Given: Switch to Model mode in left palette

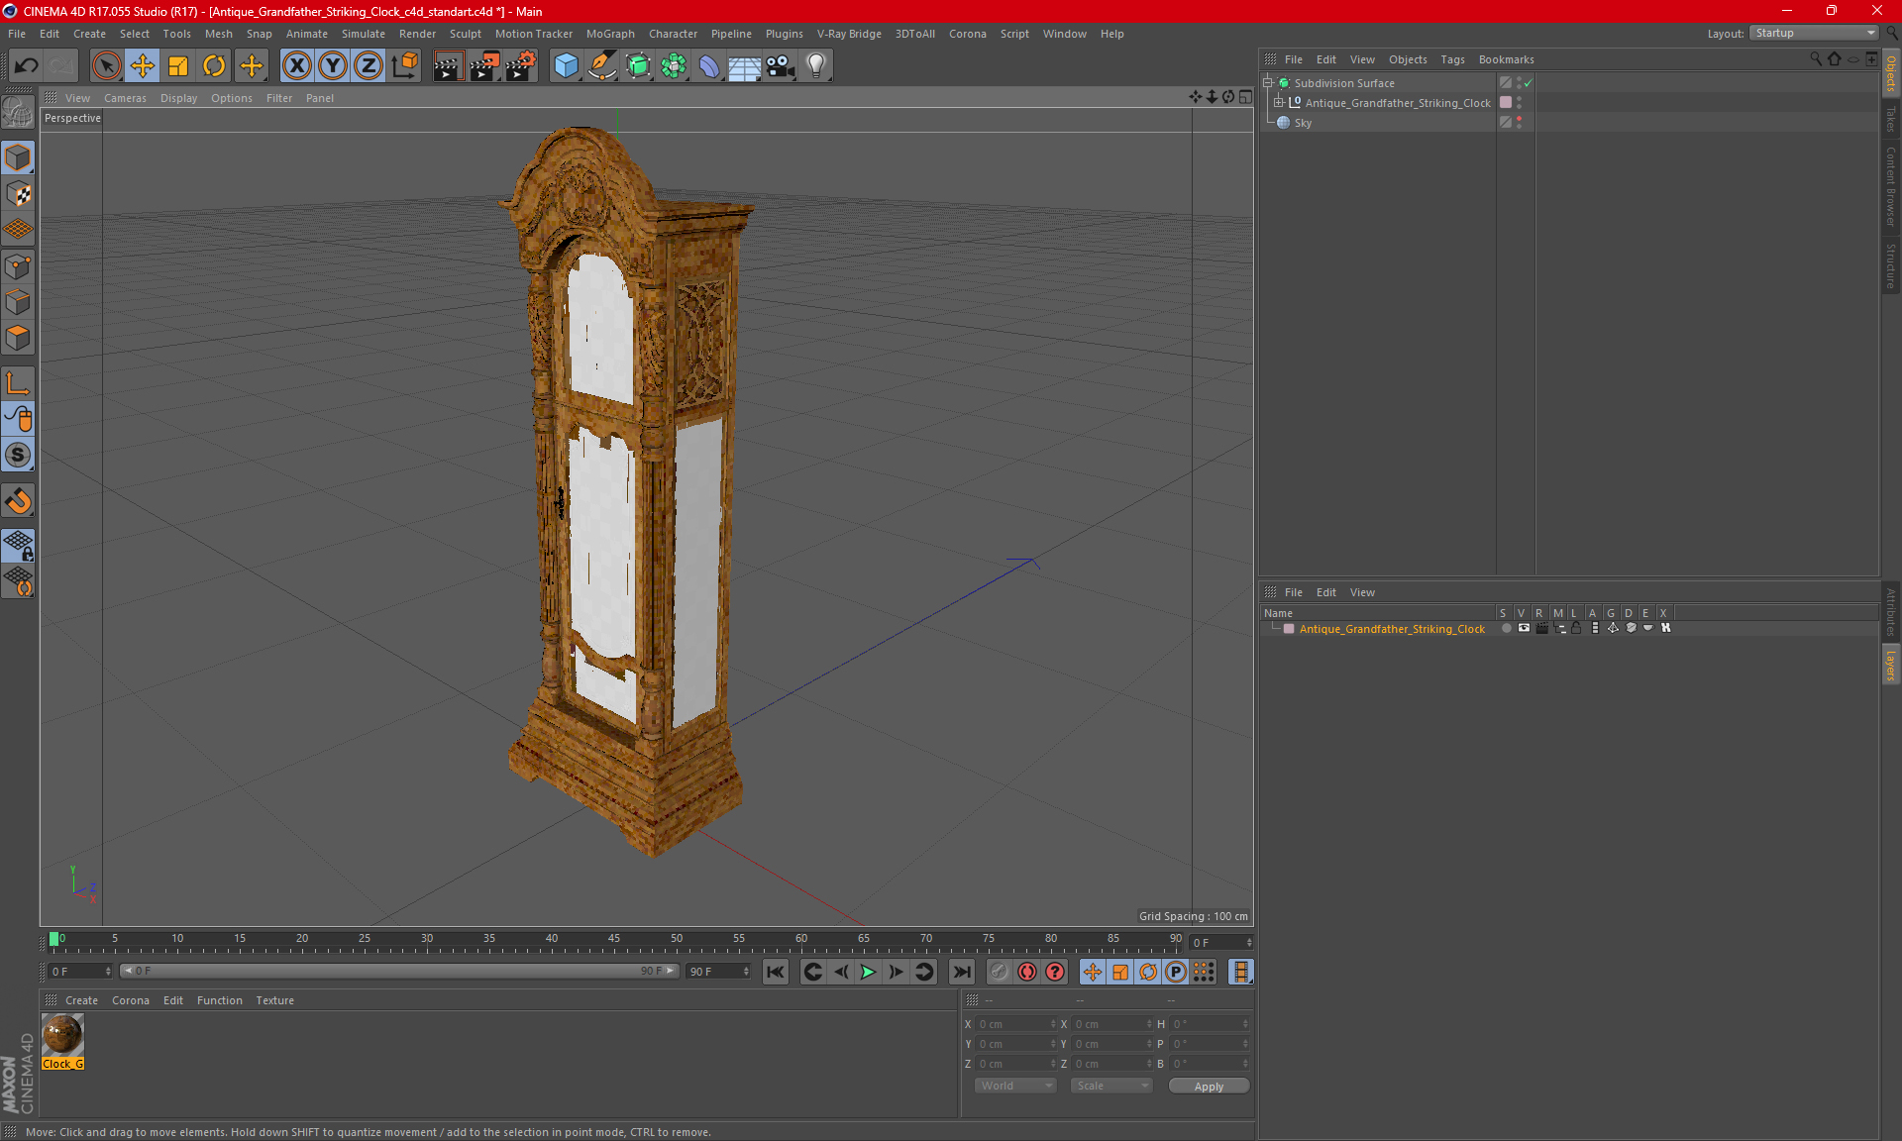Looking at the screenshot, I should (x=18, y=158).
